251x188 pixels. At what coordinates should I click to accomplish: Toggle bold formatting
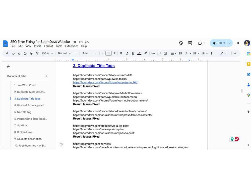[x=121, y=53]
